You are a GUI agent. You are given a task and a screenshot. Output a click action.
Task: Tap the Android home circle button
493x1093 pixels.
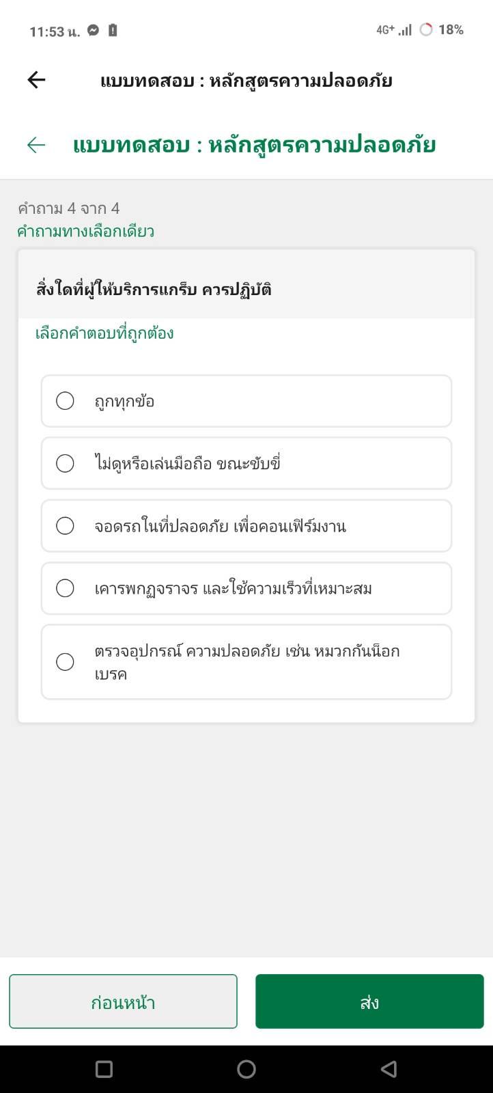pyautogui.click(x=246, y=1069)
